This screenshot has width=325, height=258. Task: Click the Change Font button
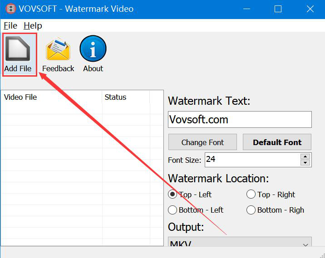[x=202, y=142]
